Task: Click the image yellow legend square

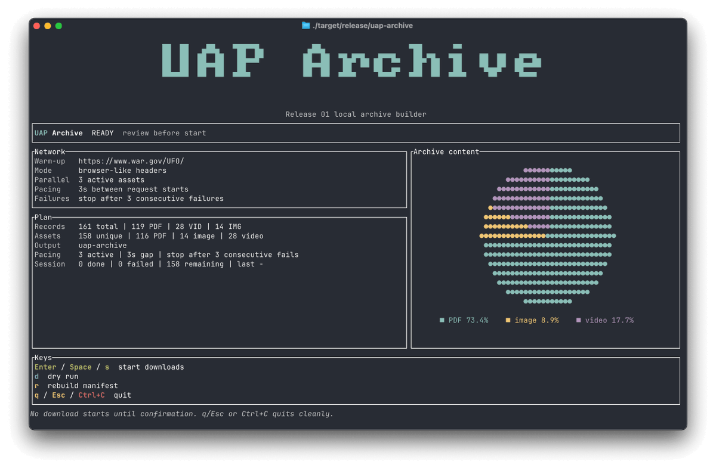Action: [508, 320]
